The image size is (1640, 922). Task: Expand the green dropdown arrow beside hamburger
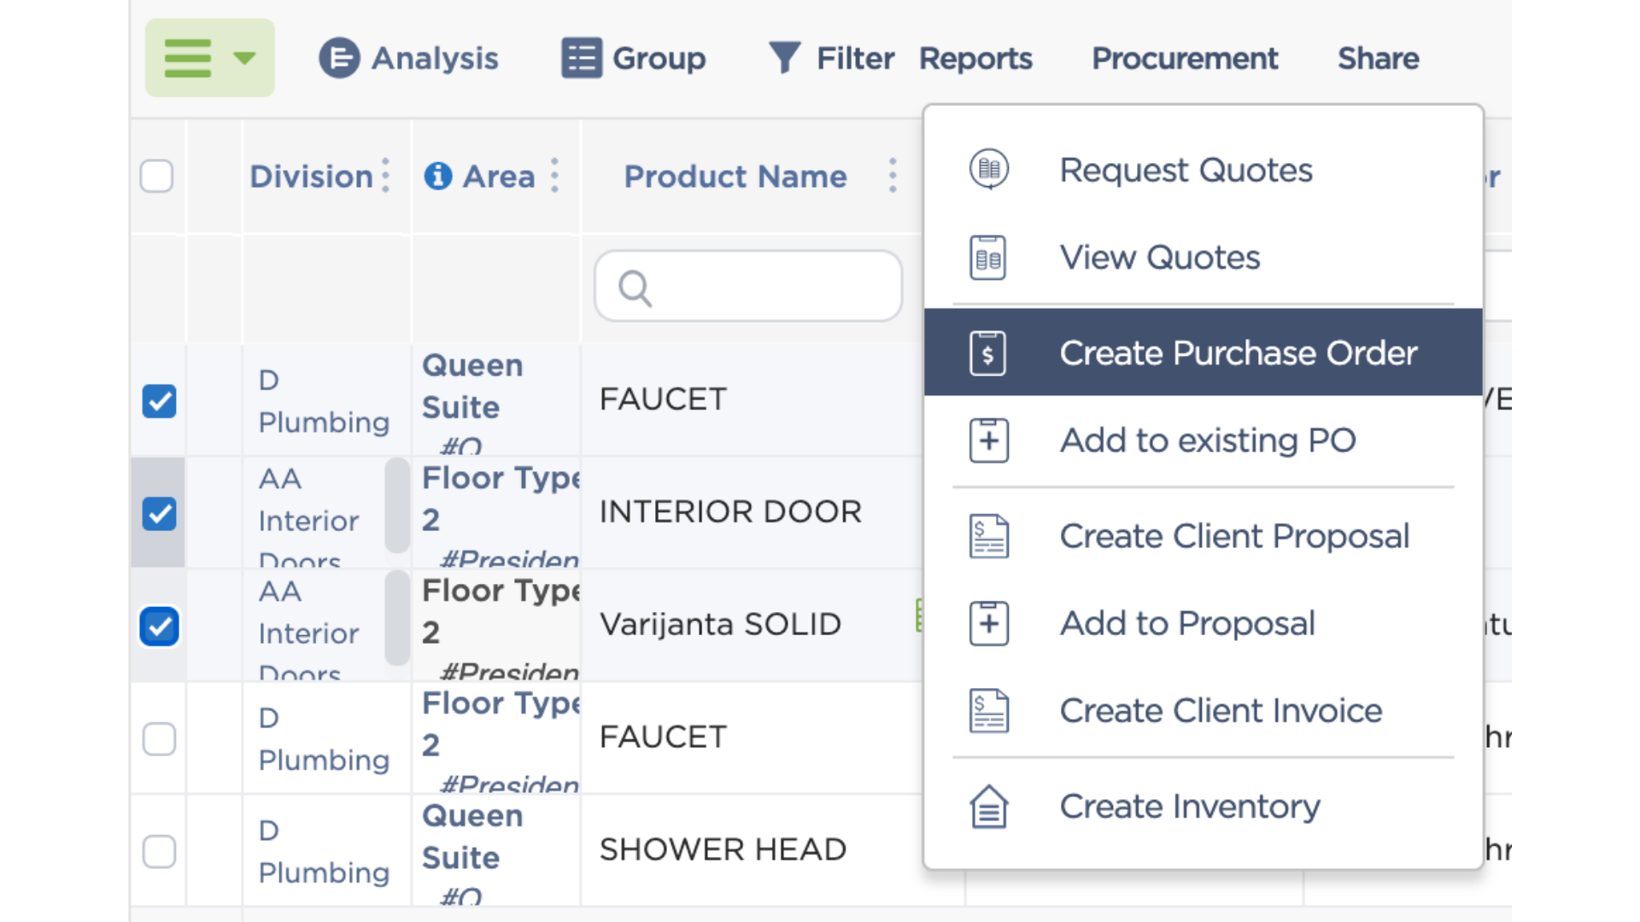[x=244, y=58]
